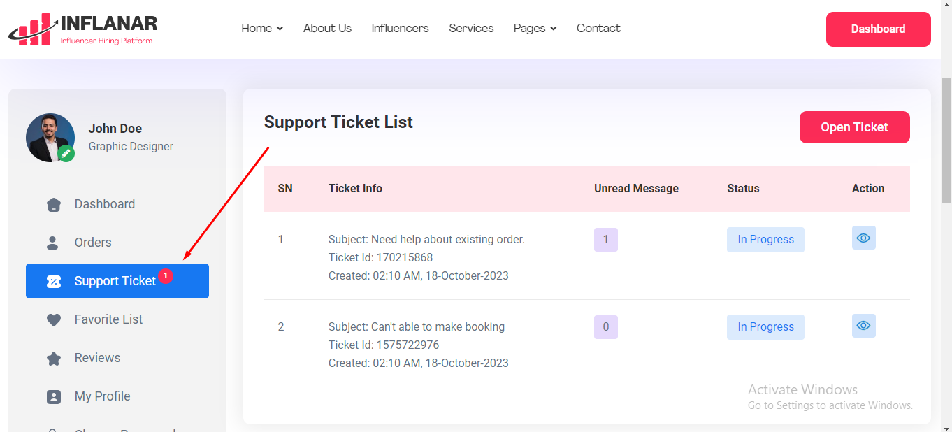View ticket 170215868 with eye icon
952x432 pixels.
(x=863, y=238)
